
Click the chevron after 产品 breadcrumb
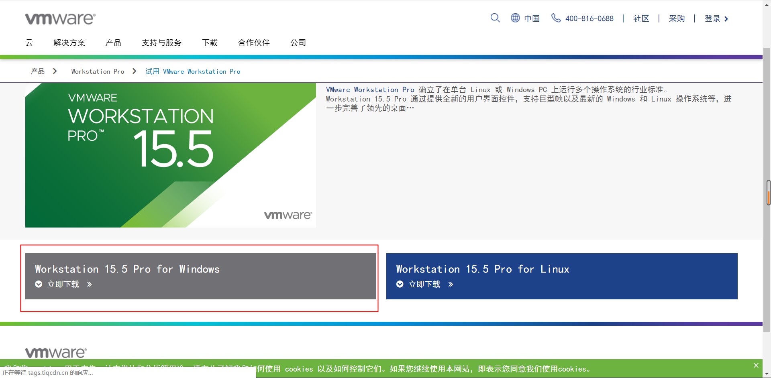click(55, 71)
